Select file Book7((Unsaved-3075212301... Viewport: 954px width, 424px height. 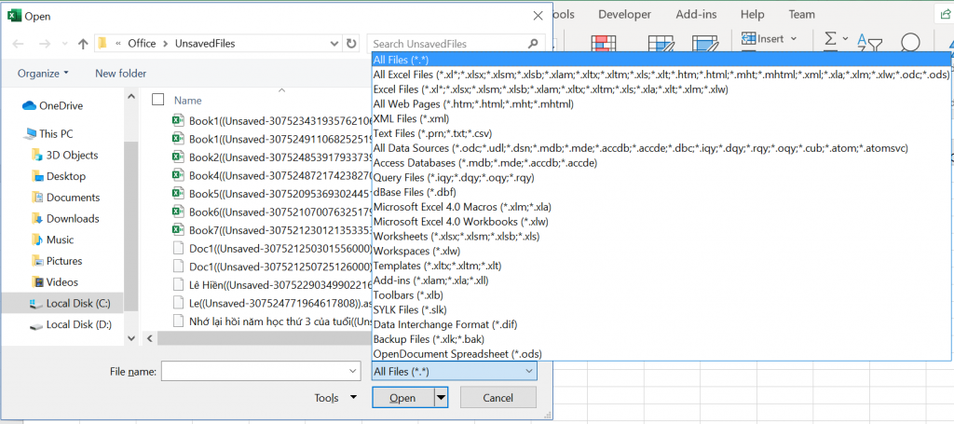tap(271, 230)
